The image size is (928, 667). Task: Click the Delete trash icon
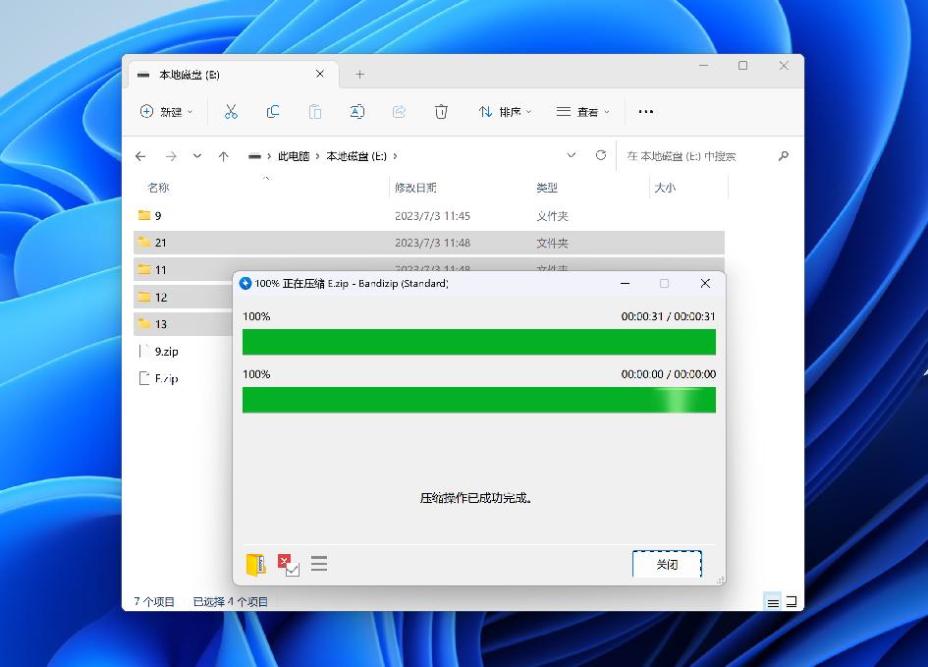tap(441, 111)
